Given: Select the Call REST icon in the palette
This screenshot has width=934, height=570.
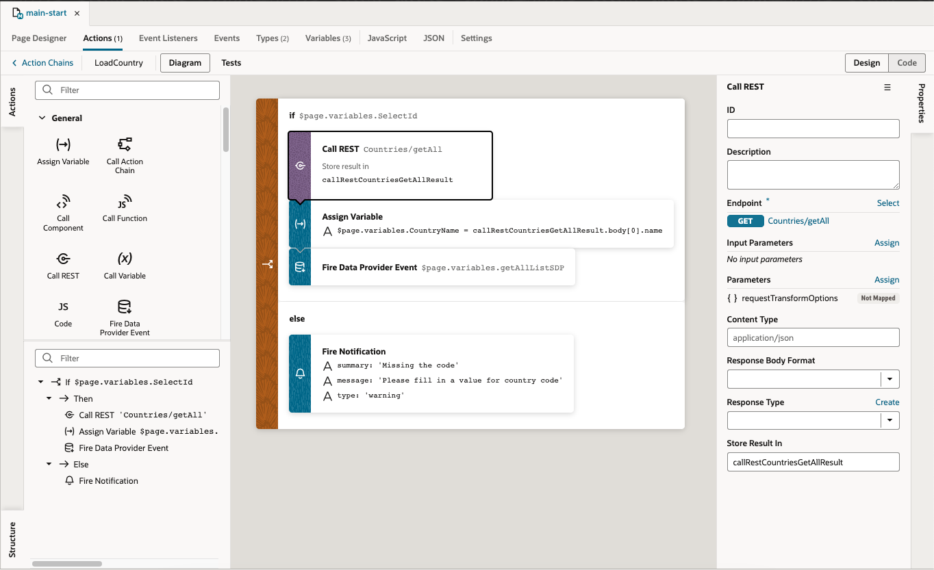Looking at the screenshot, I should tap(62, 260).
